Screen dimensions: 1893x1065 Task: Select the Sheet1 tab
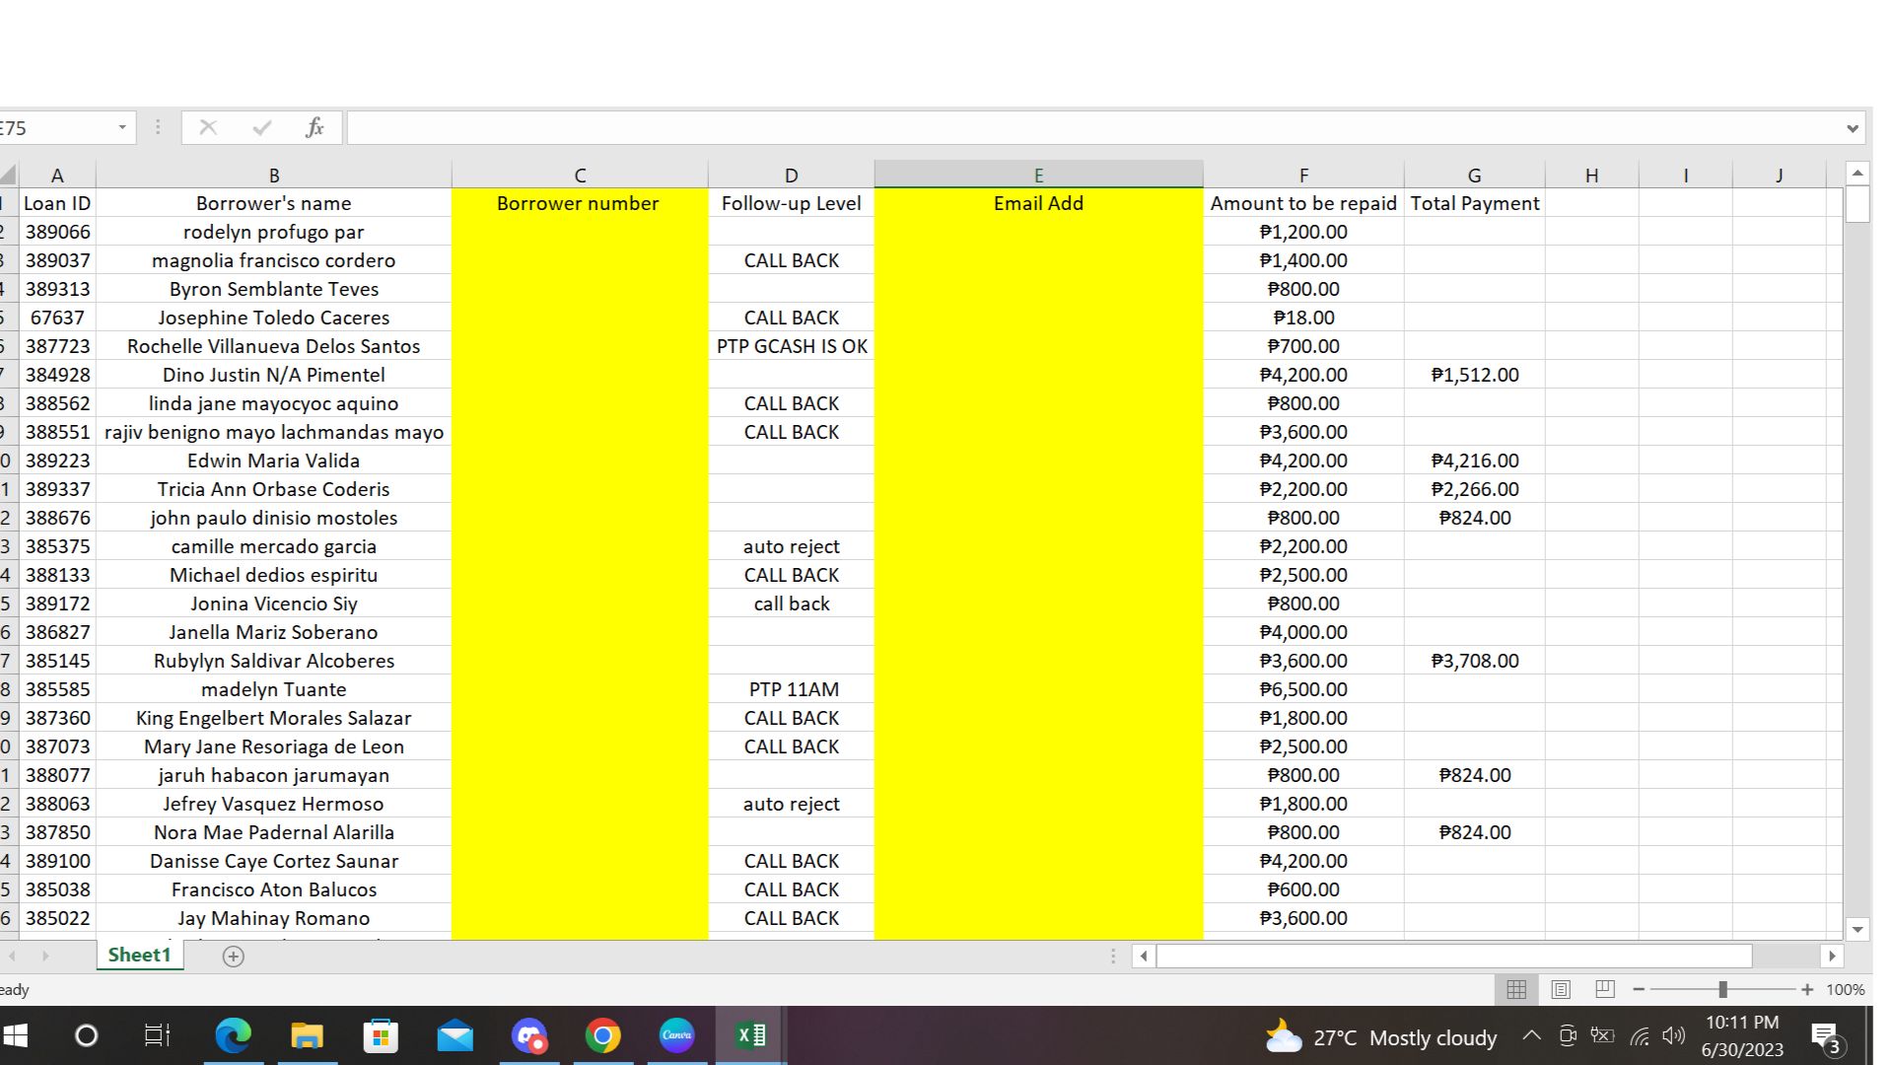pos(139,955)
